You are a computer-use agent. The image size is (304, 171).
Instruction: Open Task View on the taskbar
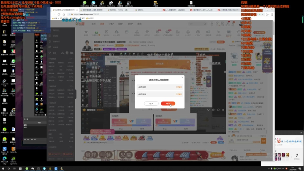(14, 168)
